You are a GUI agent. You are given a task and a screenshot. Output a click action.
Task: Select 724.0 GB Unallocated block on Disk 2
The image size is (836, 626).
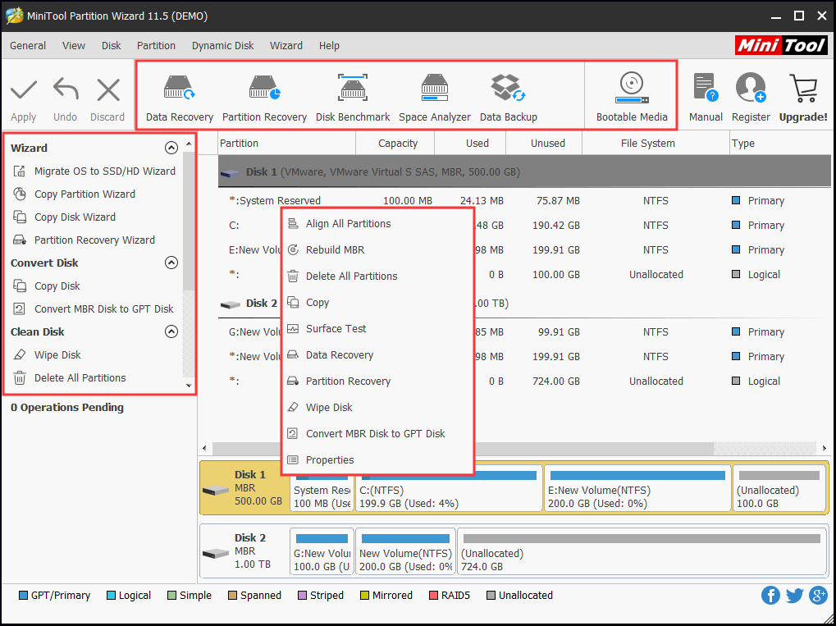pos(642,552)
